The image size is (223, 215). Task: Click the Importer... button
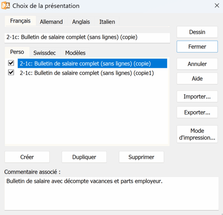pyautogui.click(x=197, y=97)
